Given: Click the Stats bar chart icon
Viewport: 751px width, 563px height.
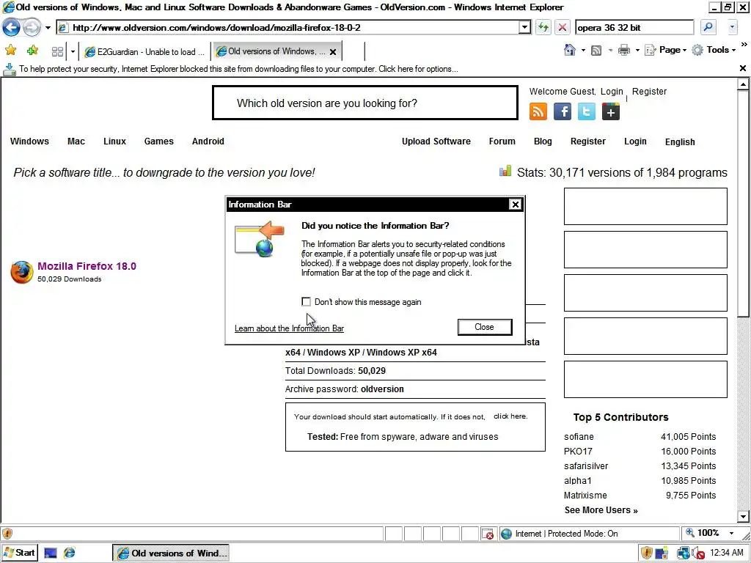Looking at the screenshot, I should tap(505, 171).
